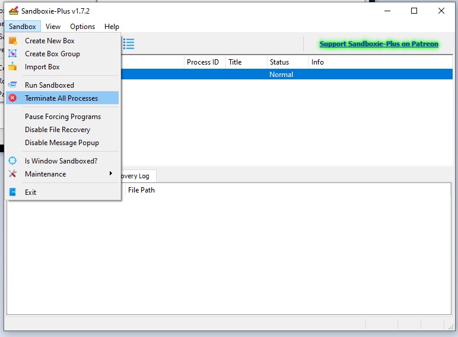Toggle Pause Forcing Programs
Screen dimensions: 458x337
coord(62,116)
